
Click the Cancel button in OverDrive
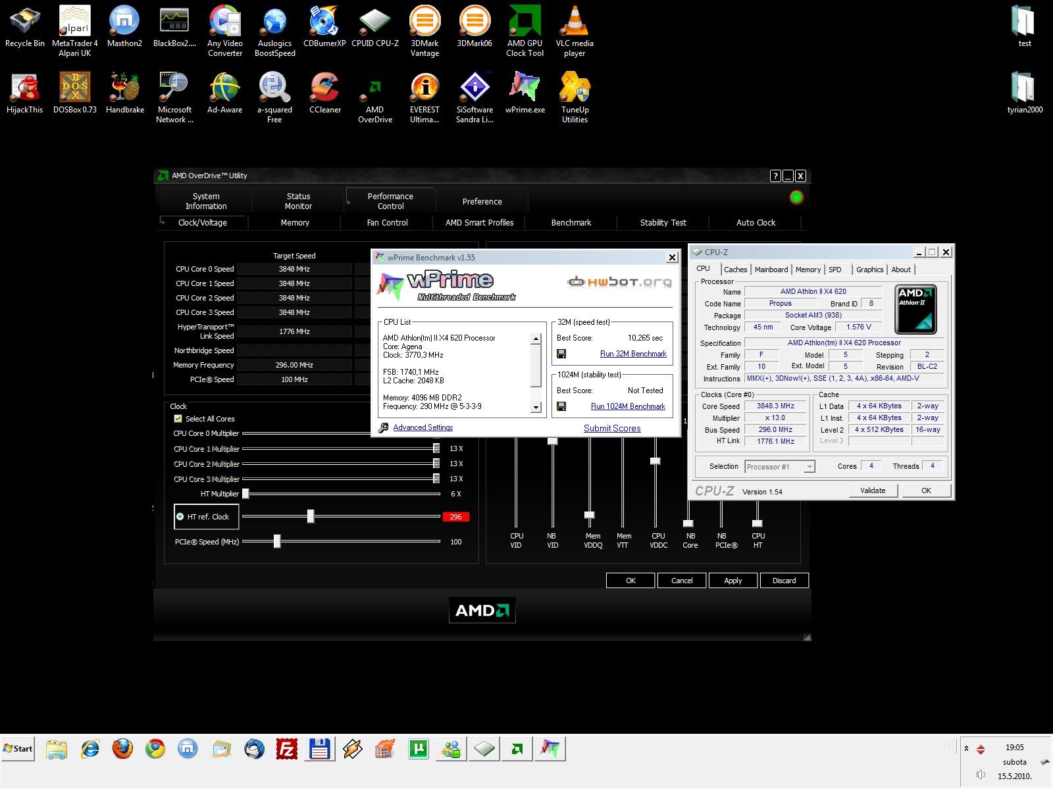[x=682, y=581]
